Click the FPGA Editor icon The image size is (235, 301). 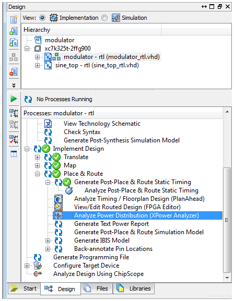[58, 207]
